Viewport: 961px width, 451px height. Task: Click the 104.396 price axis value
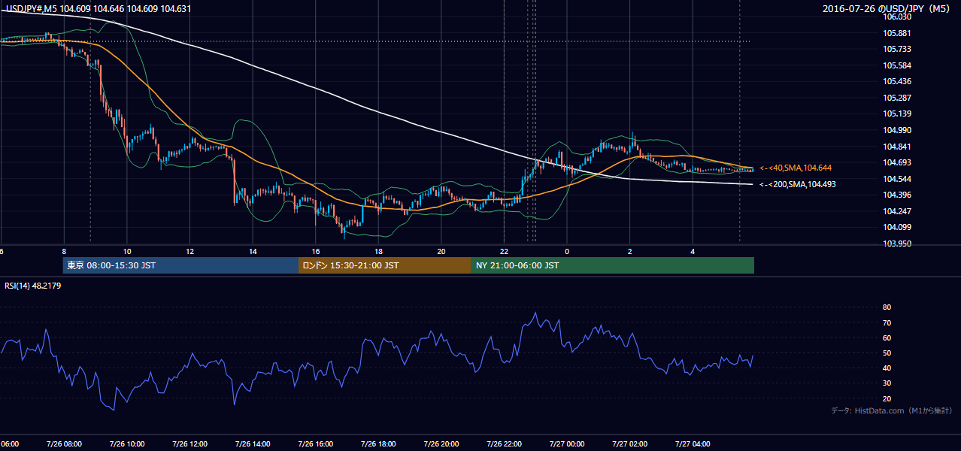point(899,195)
